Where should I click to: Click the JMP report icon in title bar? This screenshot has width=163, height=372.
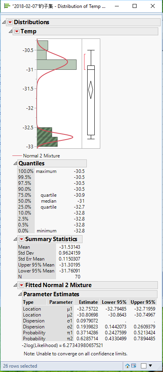(7, 6)
